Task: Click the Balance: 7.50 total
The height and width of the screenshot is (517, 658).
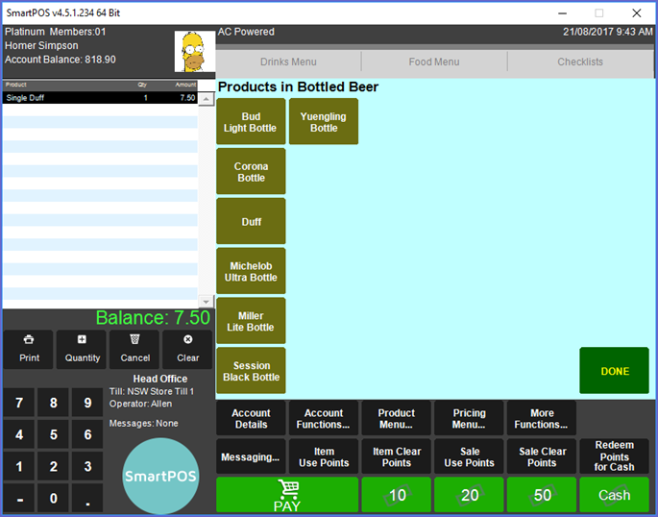Action: click(153, 318)
